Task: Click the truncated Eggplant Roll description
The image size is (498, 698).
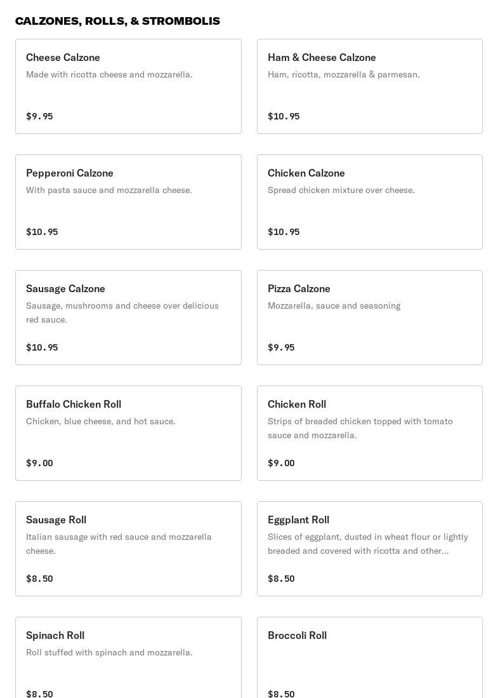Action: [368, 544]
